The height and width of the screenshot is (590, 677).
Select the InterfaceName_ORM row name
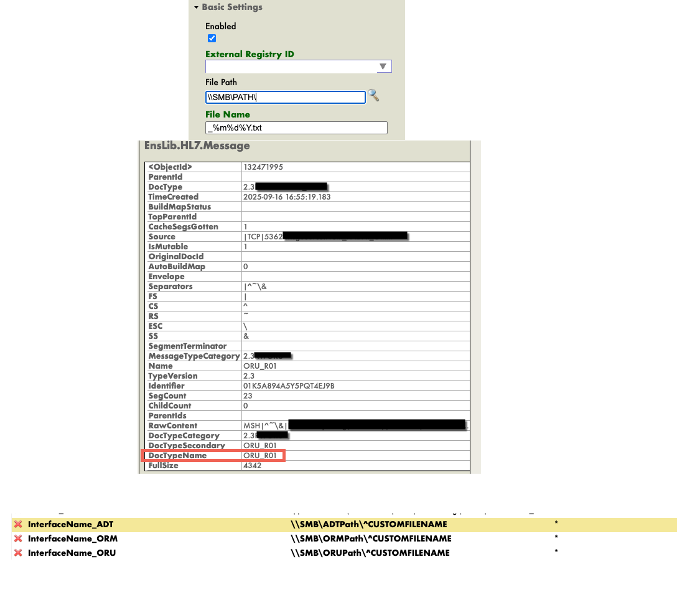(72, 539)
